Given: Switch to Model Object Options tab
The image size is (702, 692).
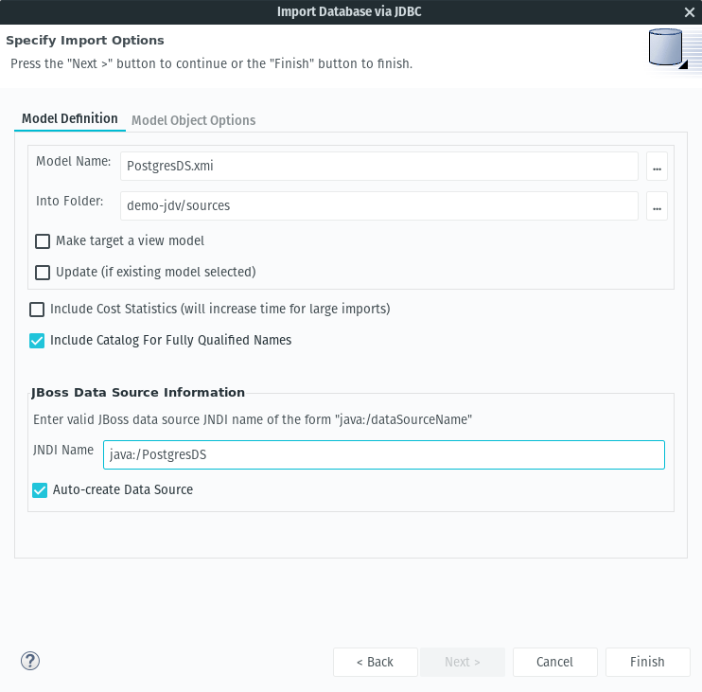Looking at the screenshot, I should pyautogui.click(x=193, y=120).
